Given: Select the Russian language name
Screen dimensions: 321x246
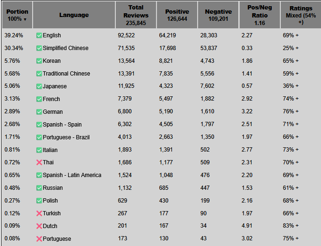Looking at the screenshot, I should [x=53, y=188].
